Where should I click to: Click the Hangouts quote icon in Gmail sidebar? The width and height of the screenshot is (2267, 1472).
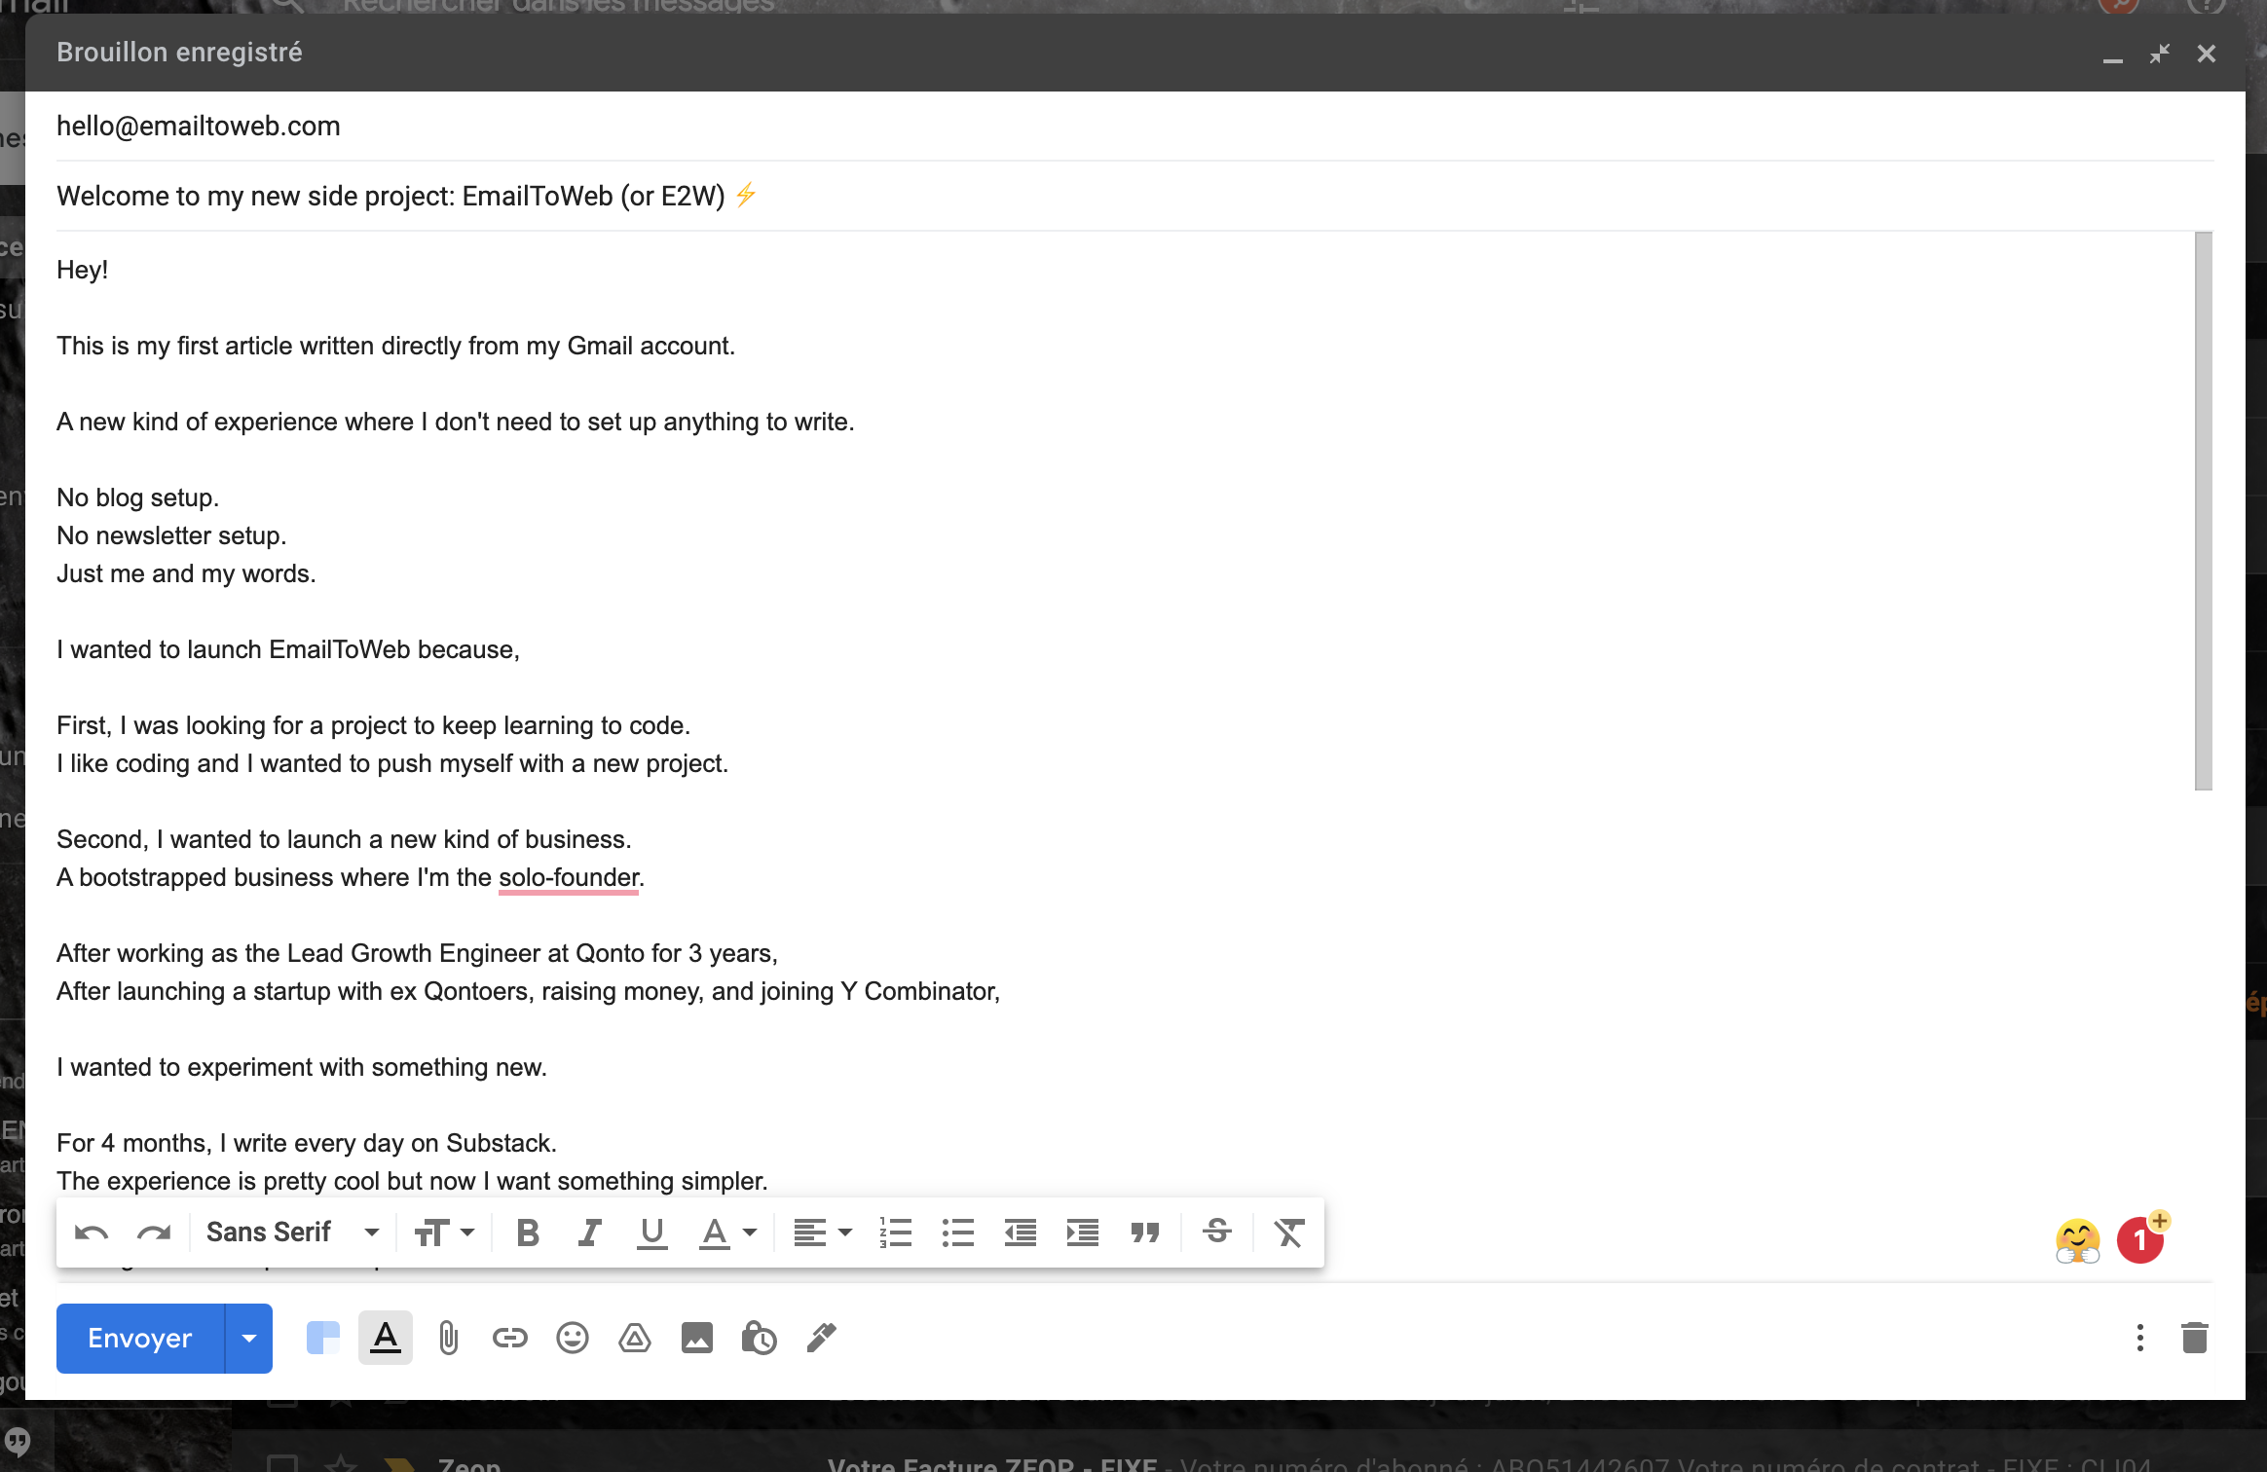coord(18,1442)
